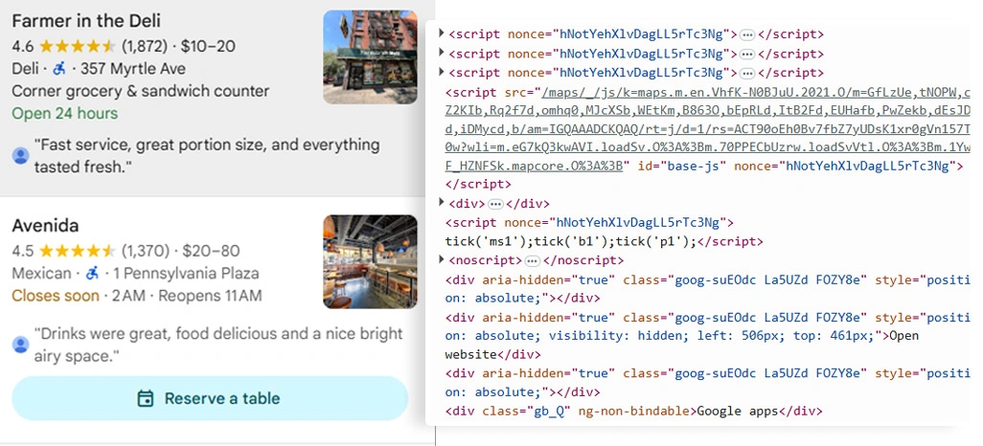
Task: Click the Avenida restaurant interior photo
Action: pos(370,262)
